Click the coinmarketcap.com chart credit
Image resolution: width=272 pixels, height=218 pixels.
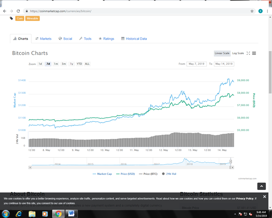(247, 178)
